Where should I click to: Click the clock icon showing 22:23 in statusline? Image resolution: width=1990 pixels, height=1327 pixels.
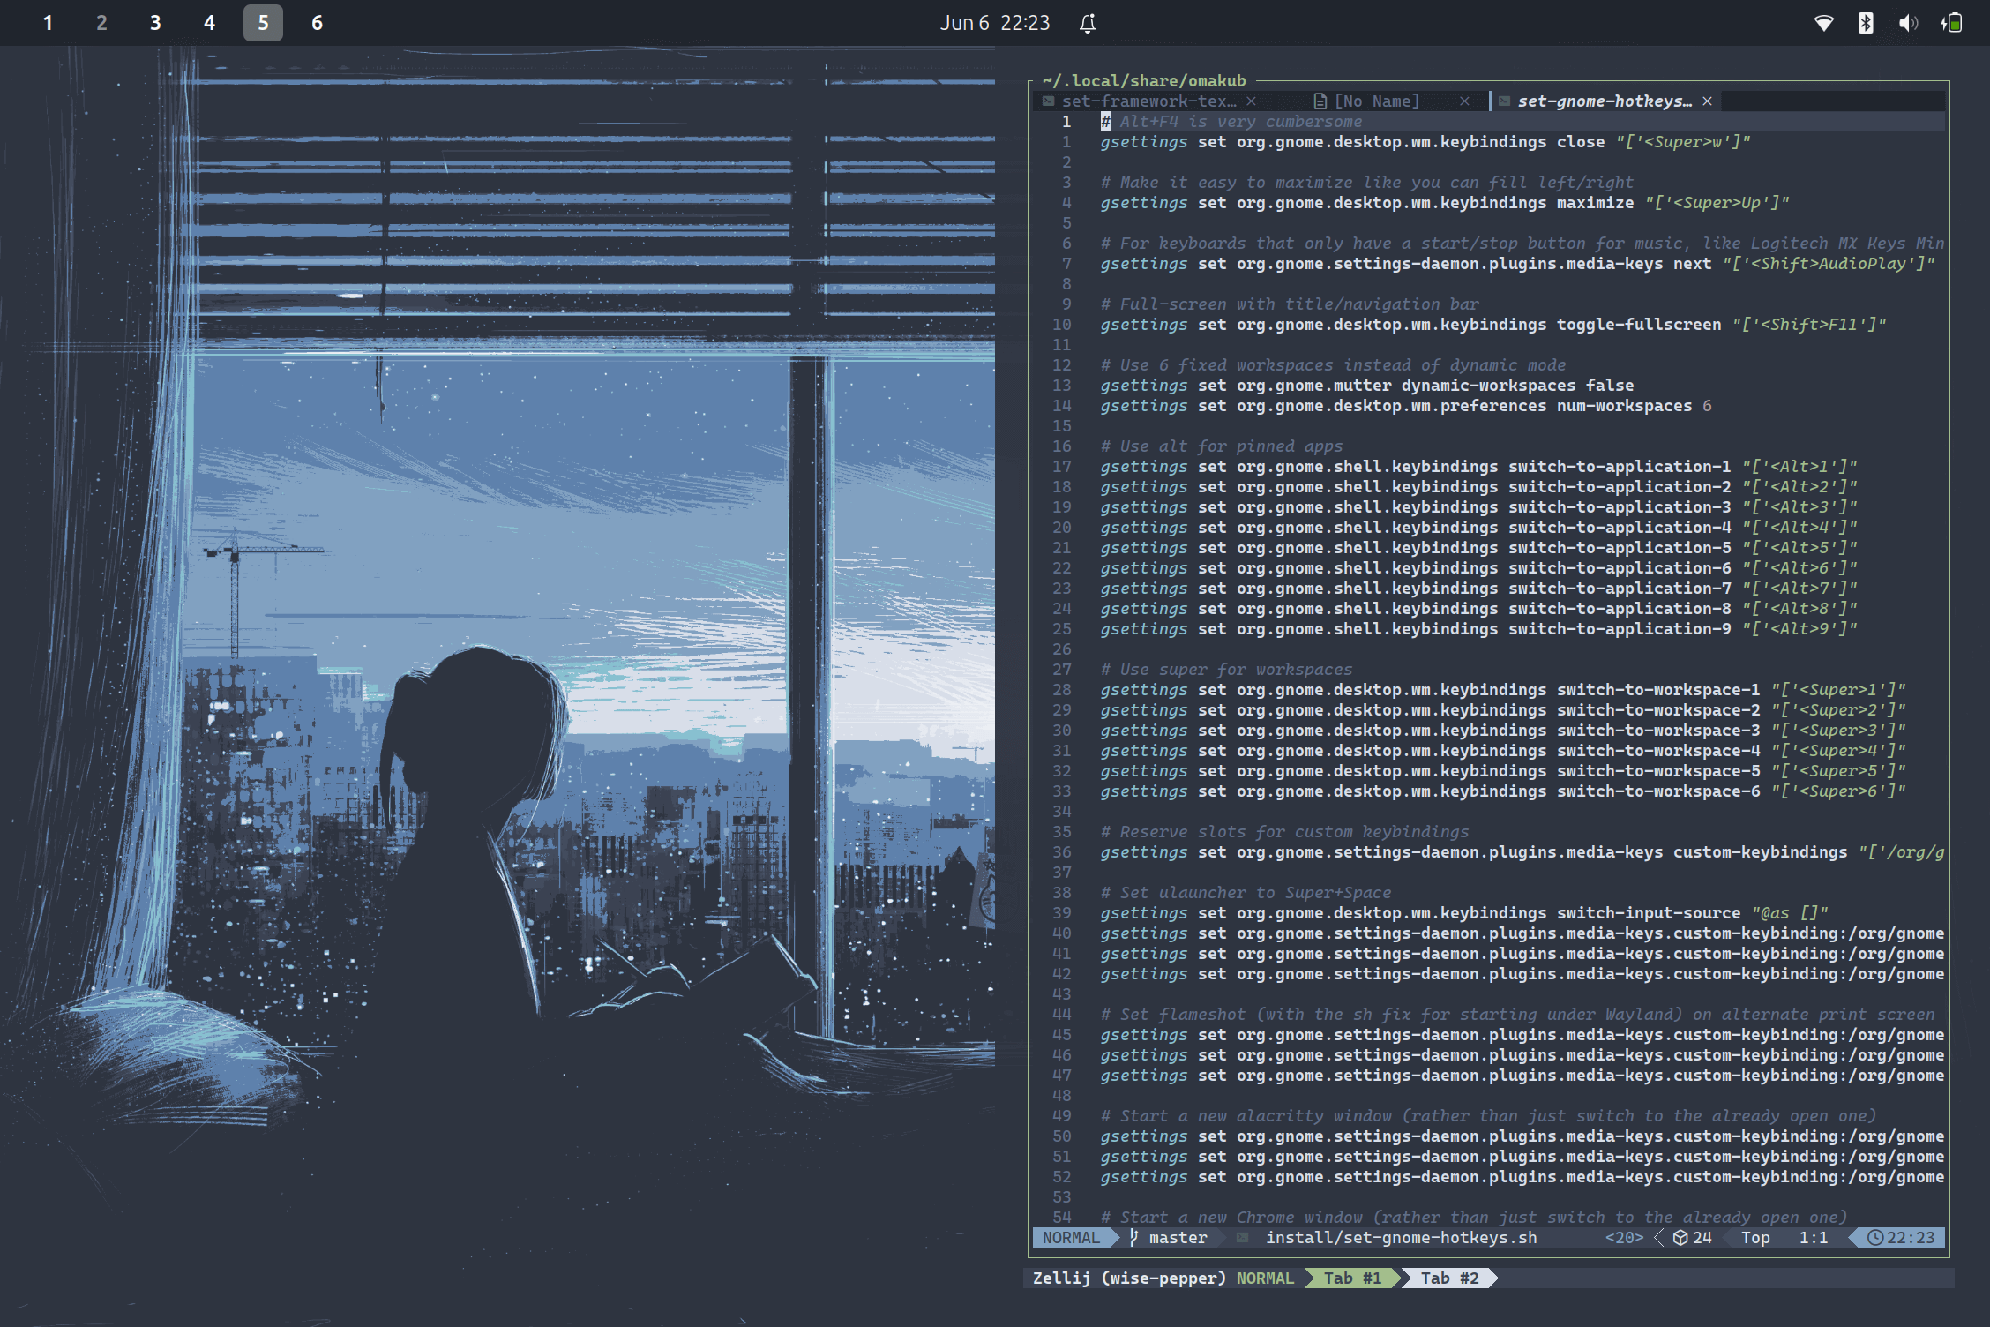click(1875, 1238)
